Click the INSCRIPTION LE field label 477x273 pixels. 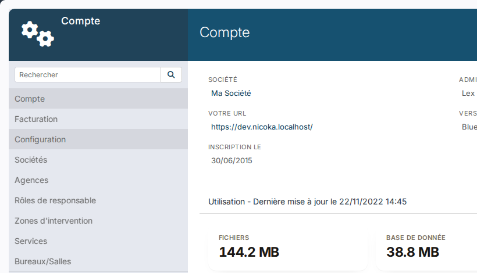pos(234,147)
